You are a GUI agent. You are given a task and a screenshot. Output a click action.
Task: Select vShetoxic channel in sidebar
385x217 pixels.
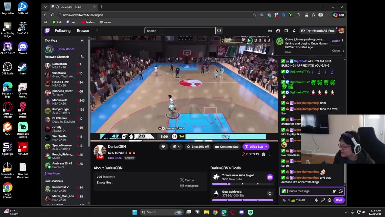[x=65, y=75]
